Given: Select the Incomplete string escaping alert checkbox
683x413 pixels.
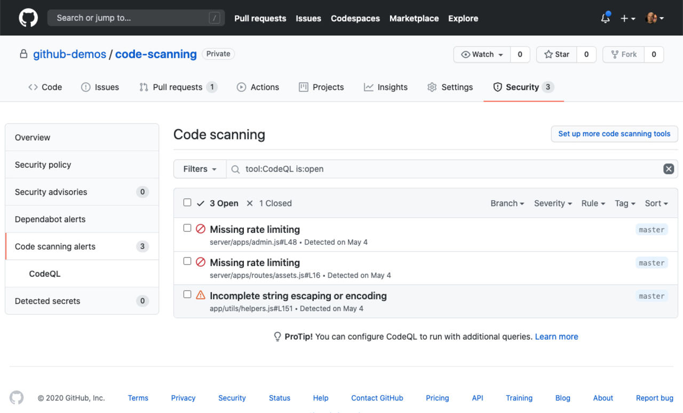Looking at the screenshot, I should tap(187, 294).
